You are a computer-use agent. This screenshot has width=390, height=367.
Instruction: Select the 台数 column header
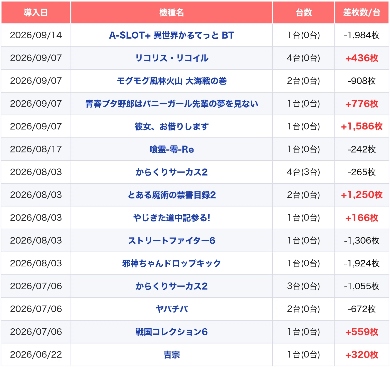click(304, 13)
